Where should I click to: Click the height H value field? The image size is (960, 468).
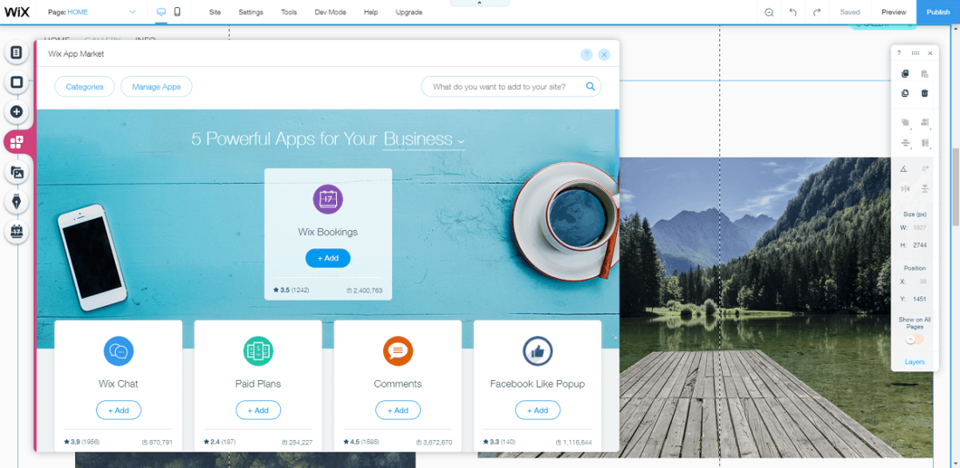[x=920, y=245]
